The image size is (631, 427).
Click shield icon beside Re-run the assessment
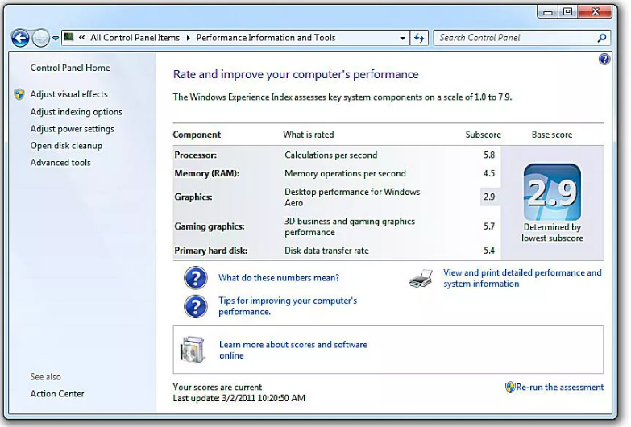point(510,388)
